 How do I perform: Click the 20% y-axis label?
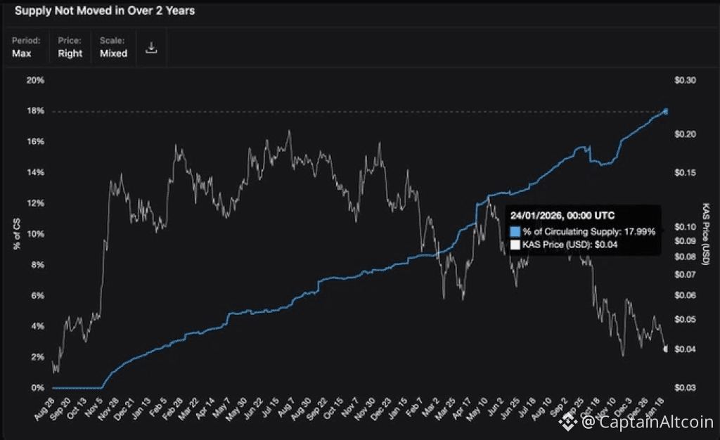35,80
